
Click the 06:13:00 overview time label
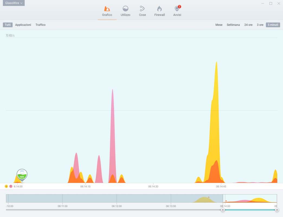click(171, 206)
